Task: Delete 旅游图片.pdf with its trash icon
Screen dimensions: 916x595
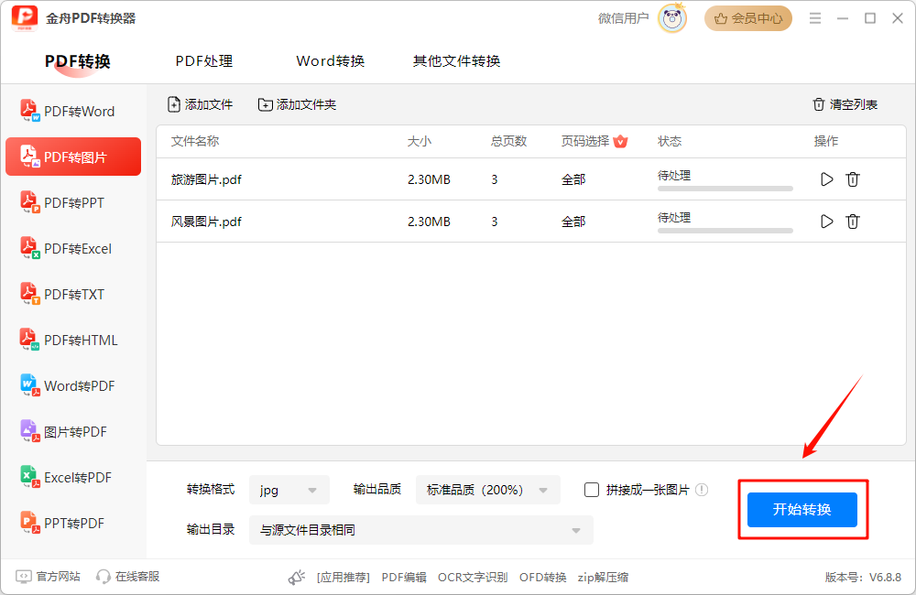Action: pos(852,179)
